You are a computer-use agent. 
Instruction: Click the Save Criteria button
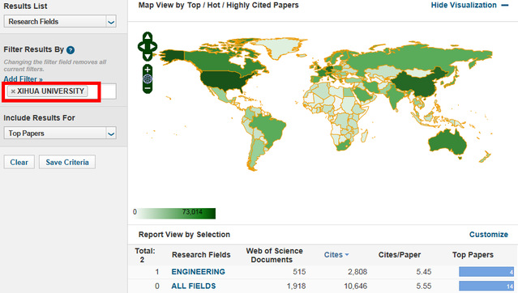(x=67, y=162)
